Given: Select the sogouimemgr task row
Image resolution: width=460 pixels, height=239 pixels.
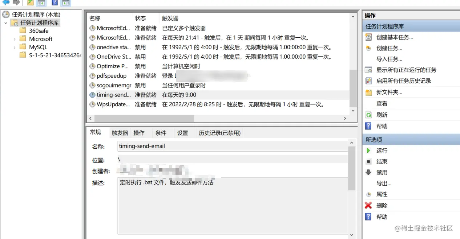Looking at the screenshot, I should (x=218, y=85).
